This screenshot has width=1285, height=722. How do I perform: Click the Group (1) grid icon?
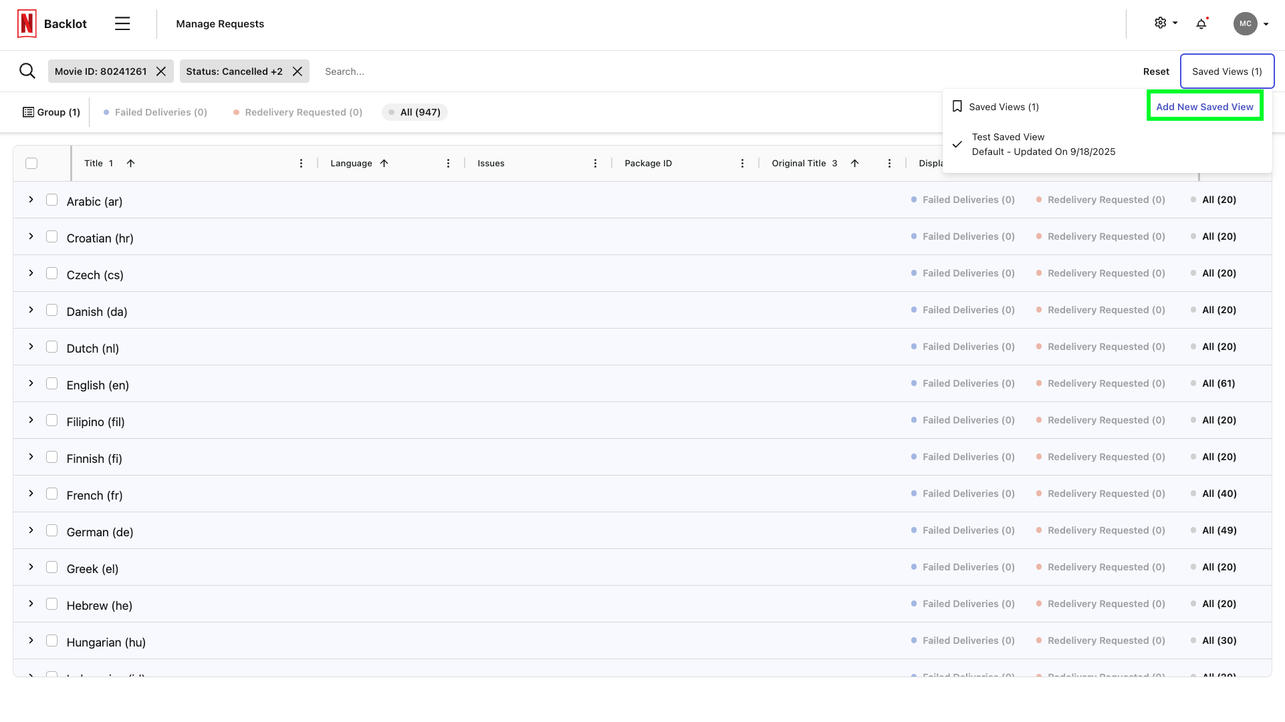(28, 112)
